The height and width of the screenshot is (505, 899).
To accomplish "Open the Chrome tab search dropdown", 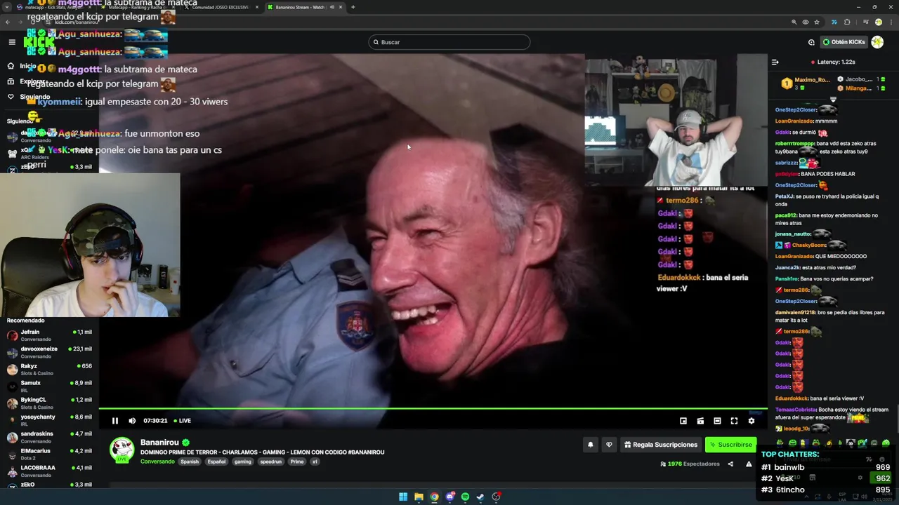I will [7, 7].
